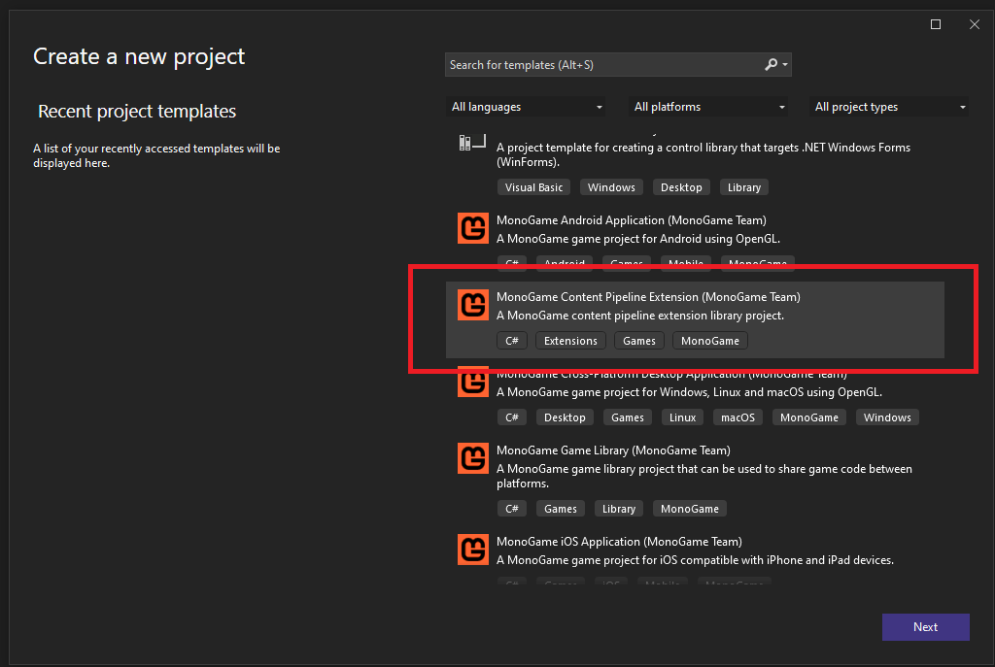
Task: Close the Create a new project dialog
Action: pos(974,24)
